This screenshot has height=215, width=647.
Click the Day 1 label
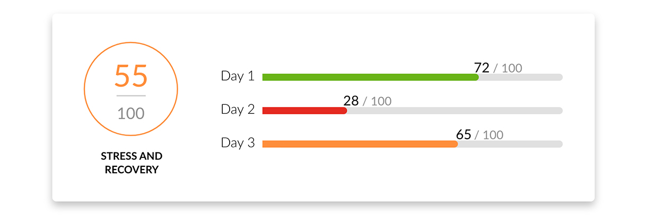point(238,76)
